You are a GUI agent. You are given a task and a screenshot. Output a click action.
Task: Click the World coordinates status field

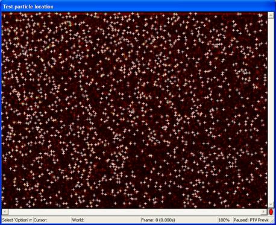105,220
